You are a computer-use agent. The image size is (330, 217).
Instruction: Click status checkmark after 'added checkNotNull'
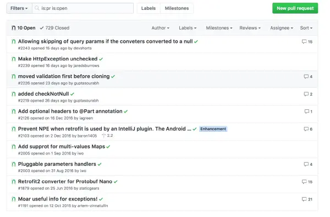click(x=73, y=94)
